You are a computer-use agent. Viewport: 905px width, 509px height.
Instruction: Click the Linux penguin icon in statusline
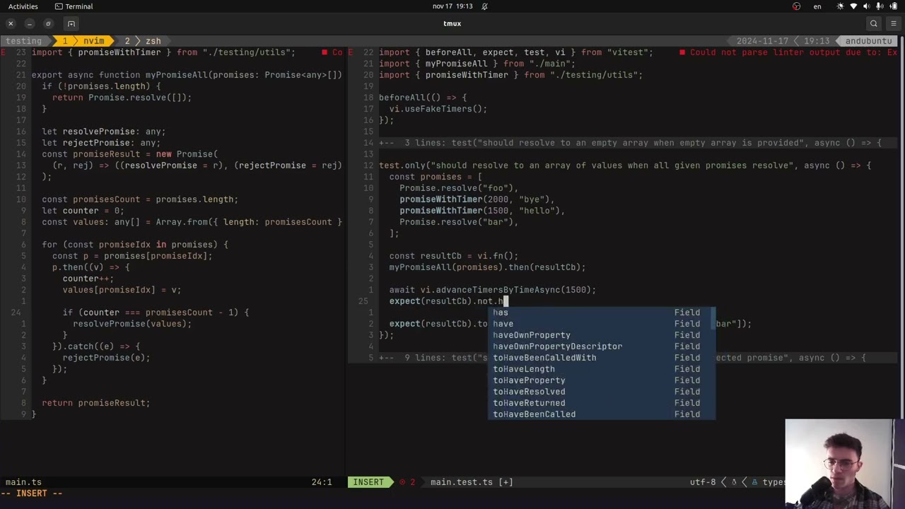point(733,482)
